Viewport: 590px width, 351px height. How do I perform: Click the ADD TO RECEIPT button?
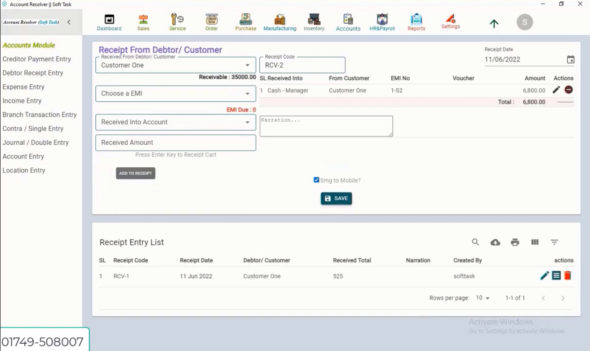pyautogui.click(x=135, y=173)
